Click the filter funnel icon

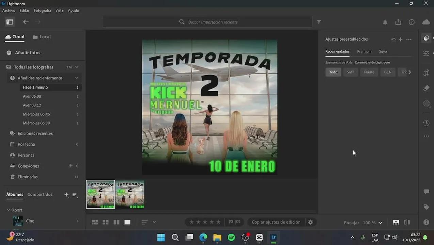click(x=319, y=22)
